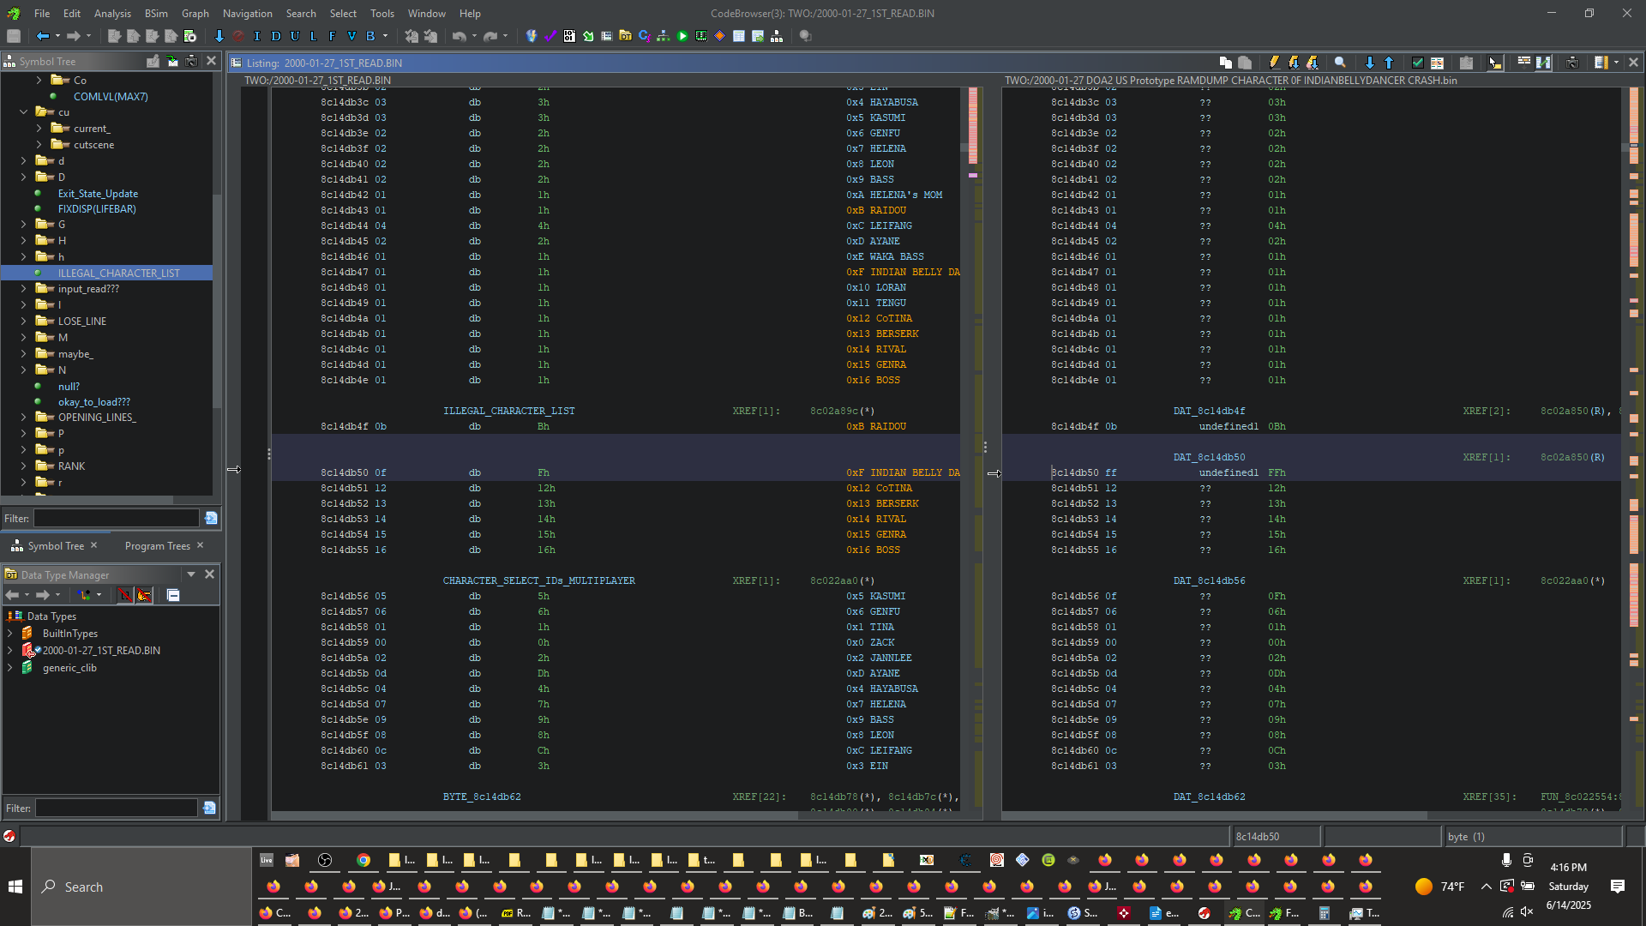The image size is (1646, 926).
Task: Click Find Differences magnifier in Listing toolbar
Action: [1340, 63]
